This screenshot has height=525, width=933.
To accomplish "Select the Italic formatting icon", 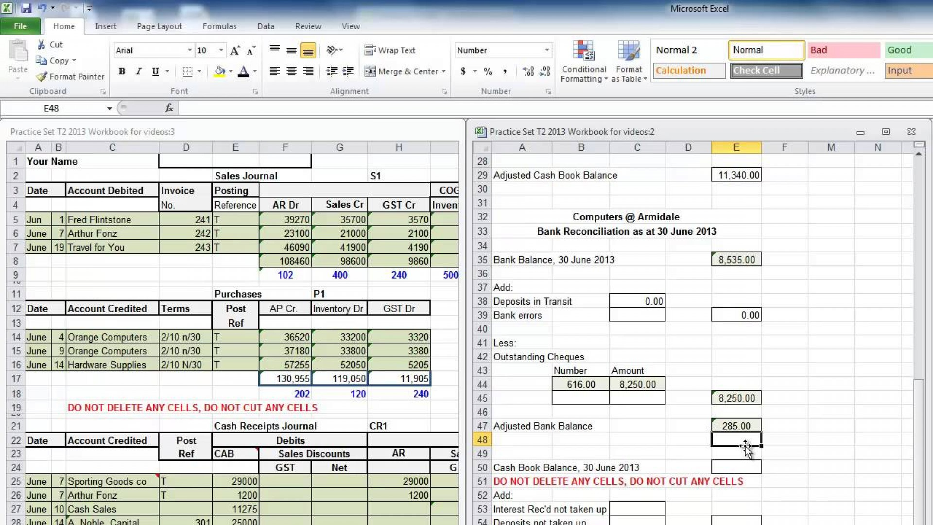I will 138,71.
